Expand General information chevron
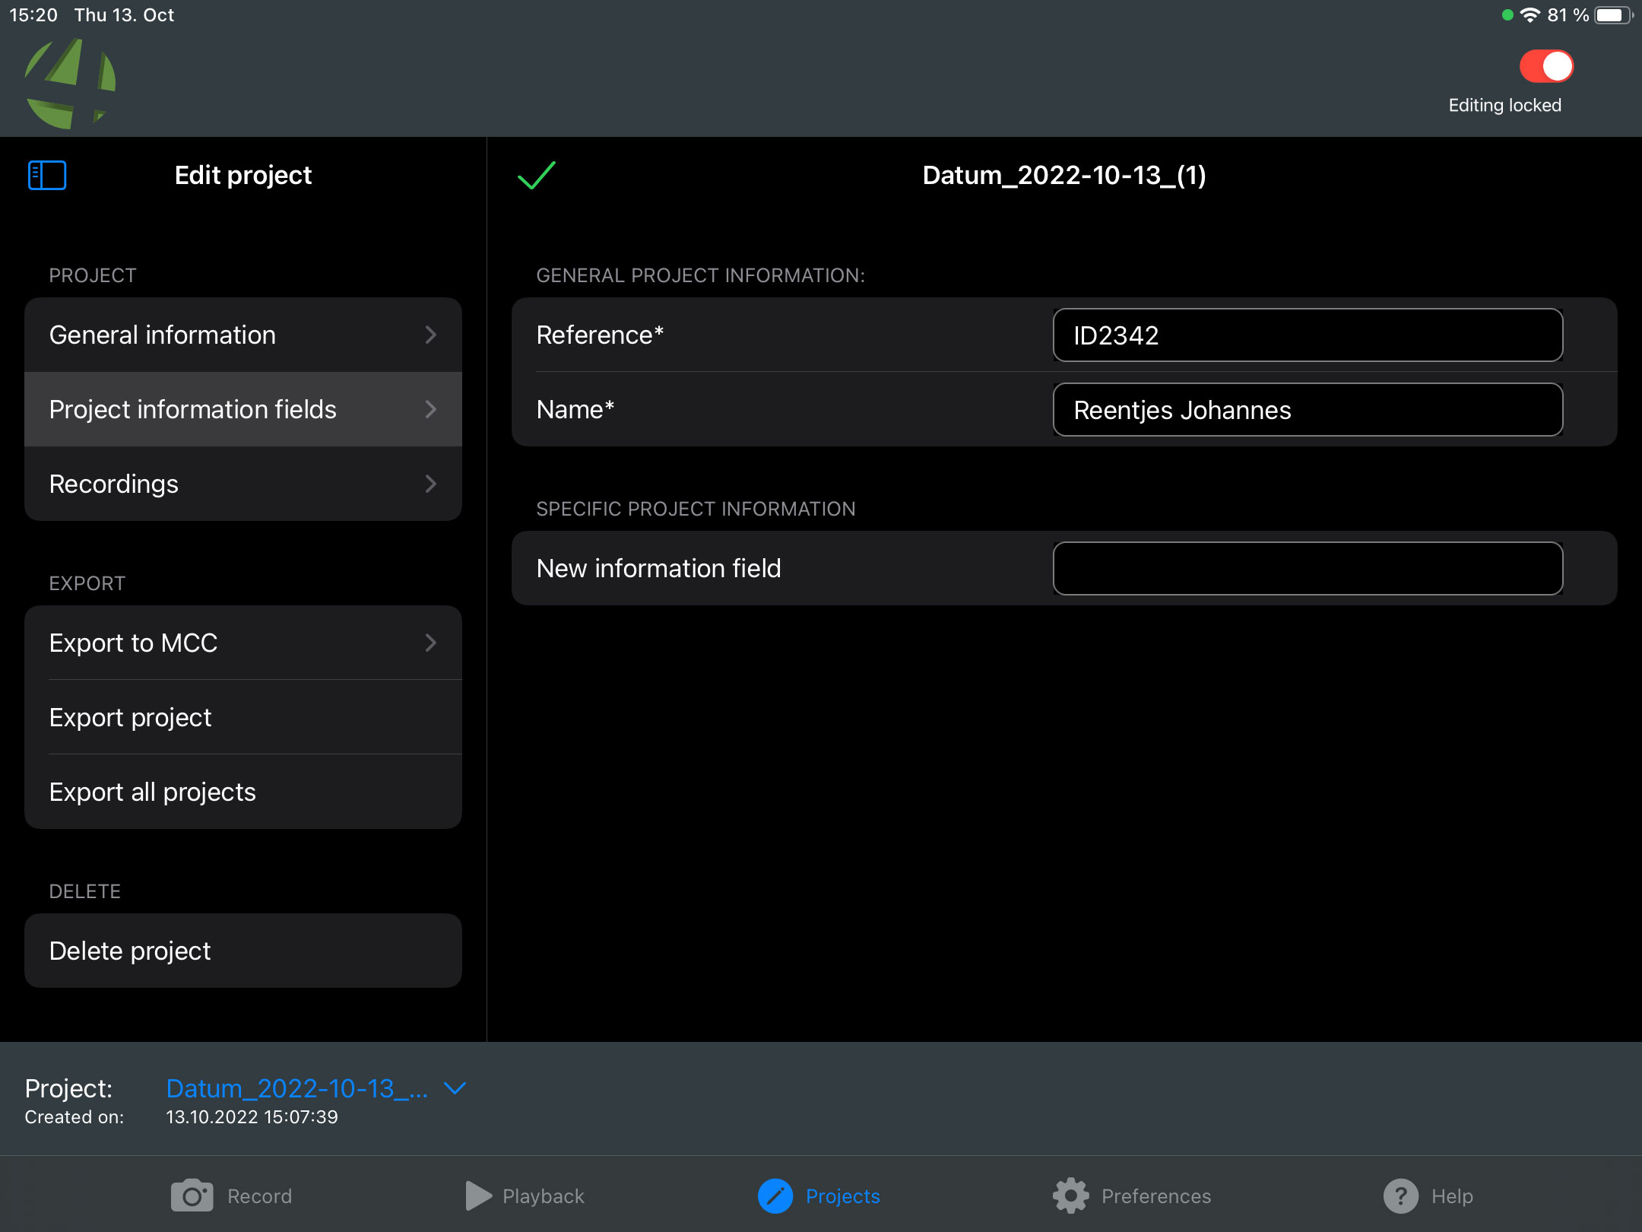The width and height of the screenshot is (1642, 1232). tap(431, 335)
